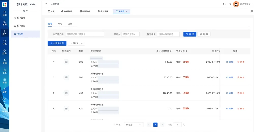The width and height of the screenshot is (254, 132).
Task: Focus the 联系人 input field
Action: [x=131, y=34]
